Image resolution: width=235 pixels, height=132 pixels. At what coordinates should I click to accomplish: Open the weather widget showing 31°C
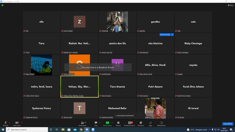[x=197, y=129]
